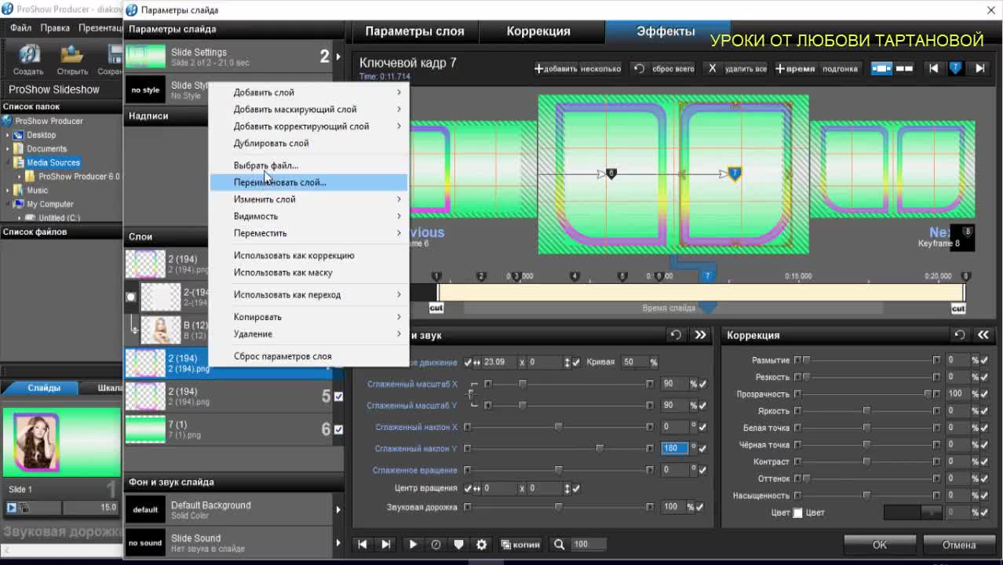Expand Изменить слой submenu

coord(399,199)
